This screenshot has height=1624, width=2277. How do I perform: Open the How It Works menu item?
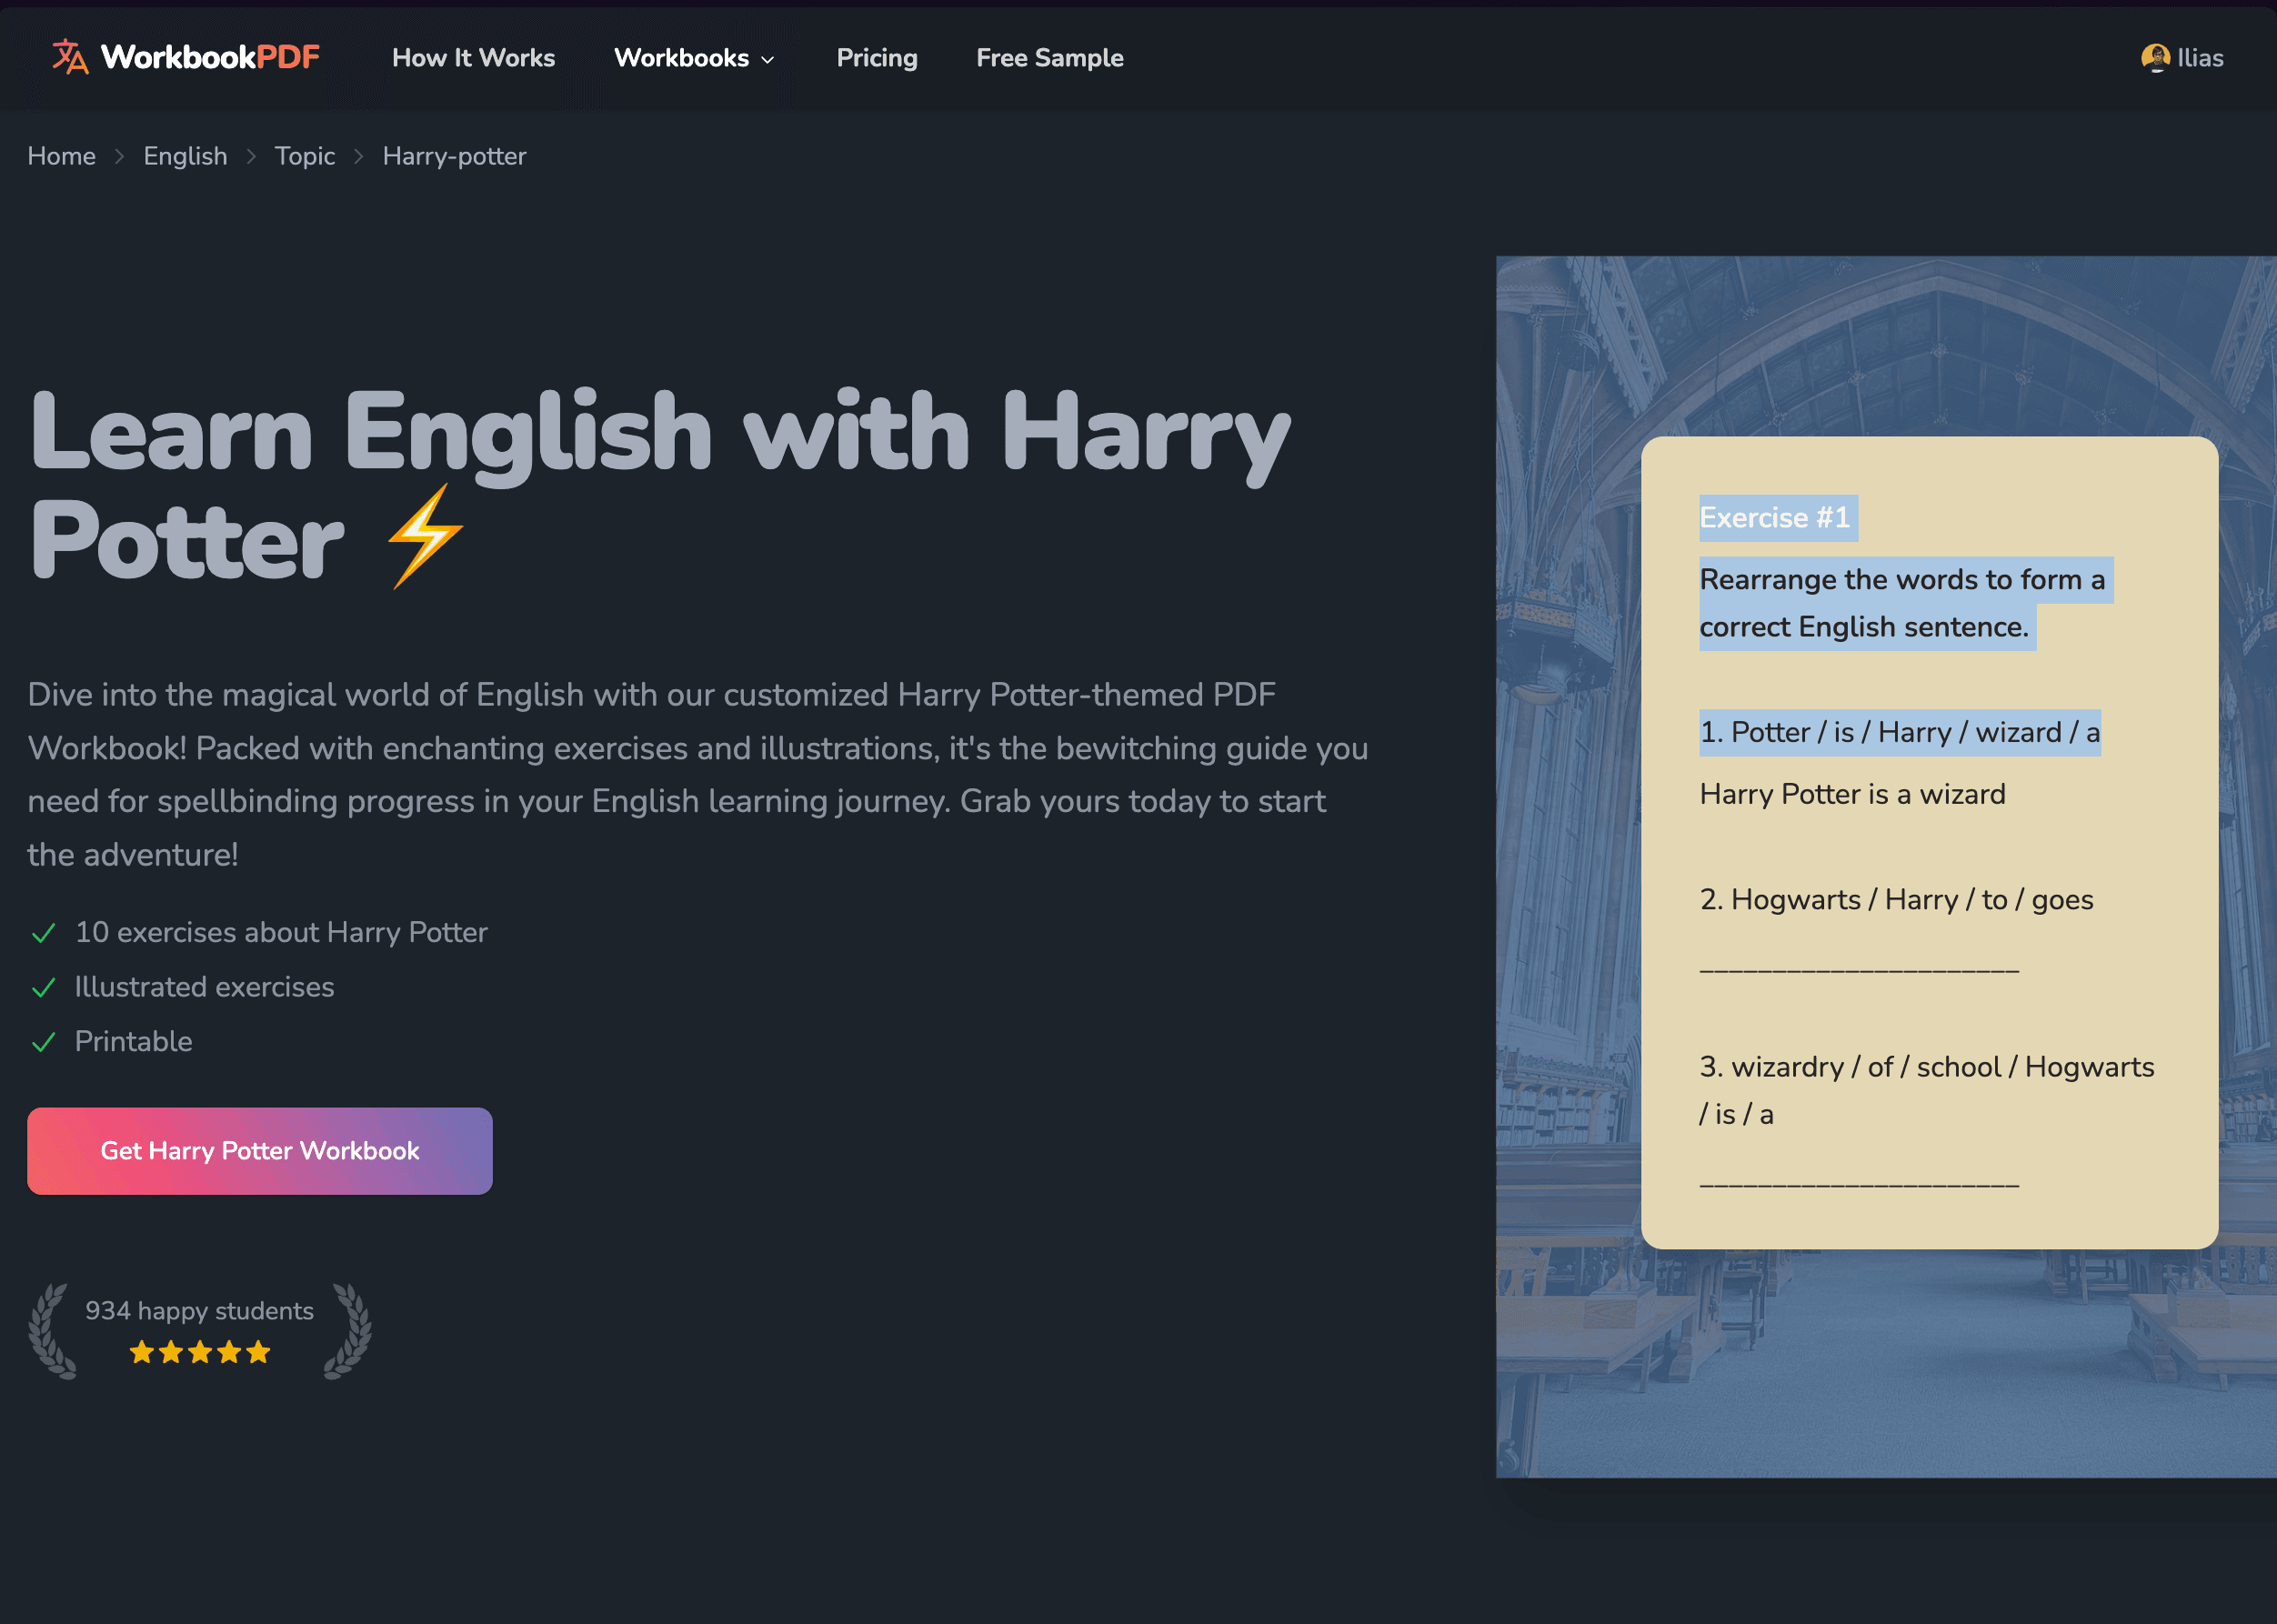point(473,58)
